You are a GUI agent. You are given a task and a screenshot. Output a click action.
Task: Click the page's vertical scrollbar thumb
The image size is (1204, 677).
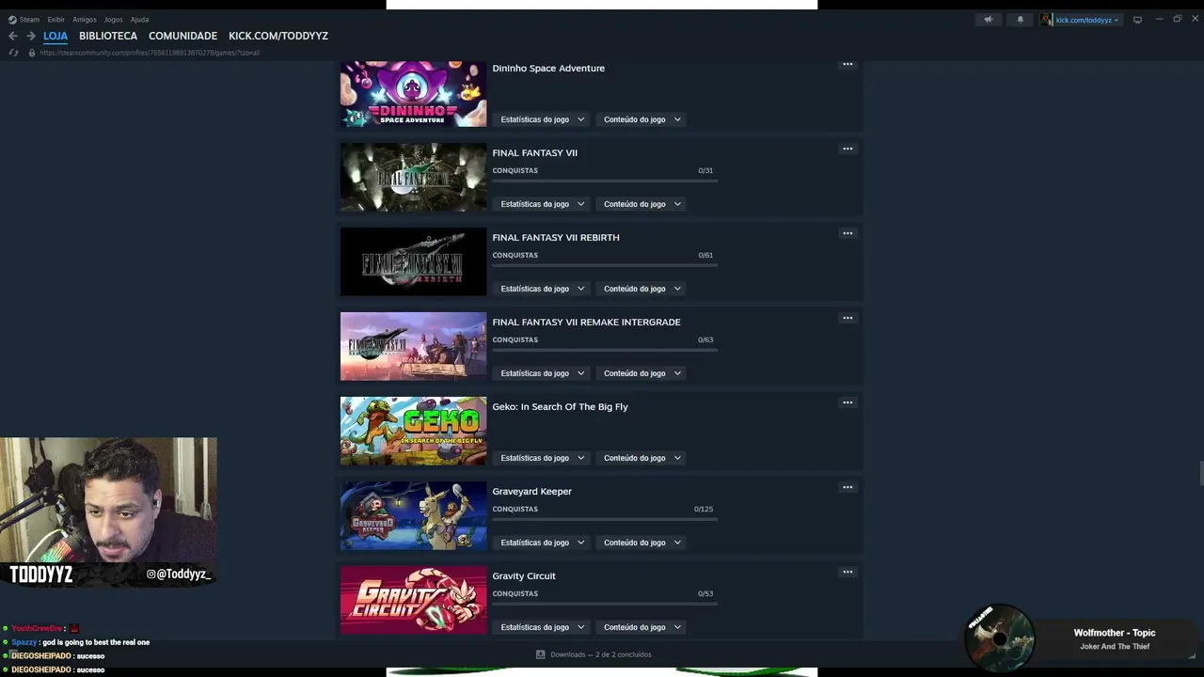point(1200,473)
